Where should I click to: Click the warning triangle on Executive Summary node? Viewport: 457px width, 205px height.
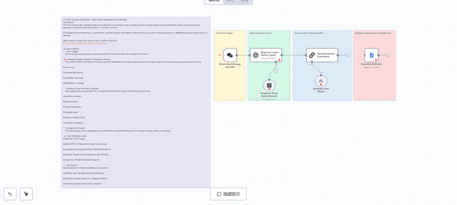(376, 60)
